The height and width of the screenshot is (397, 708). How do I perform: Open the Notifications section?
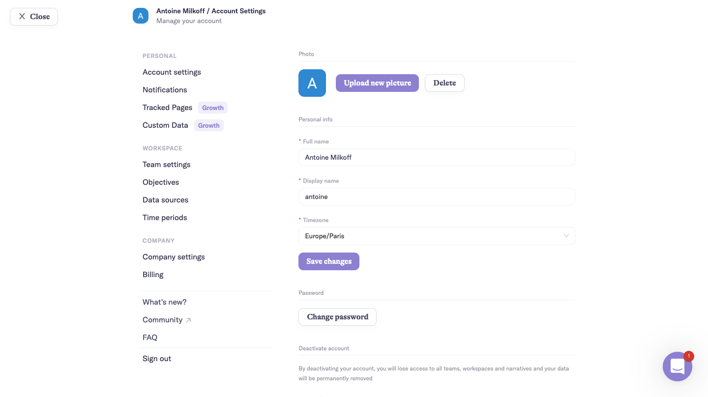(165, 90)
